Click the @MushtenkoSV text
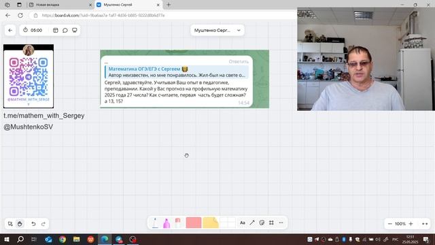 (x=28, y=127)
